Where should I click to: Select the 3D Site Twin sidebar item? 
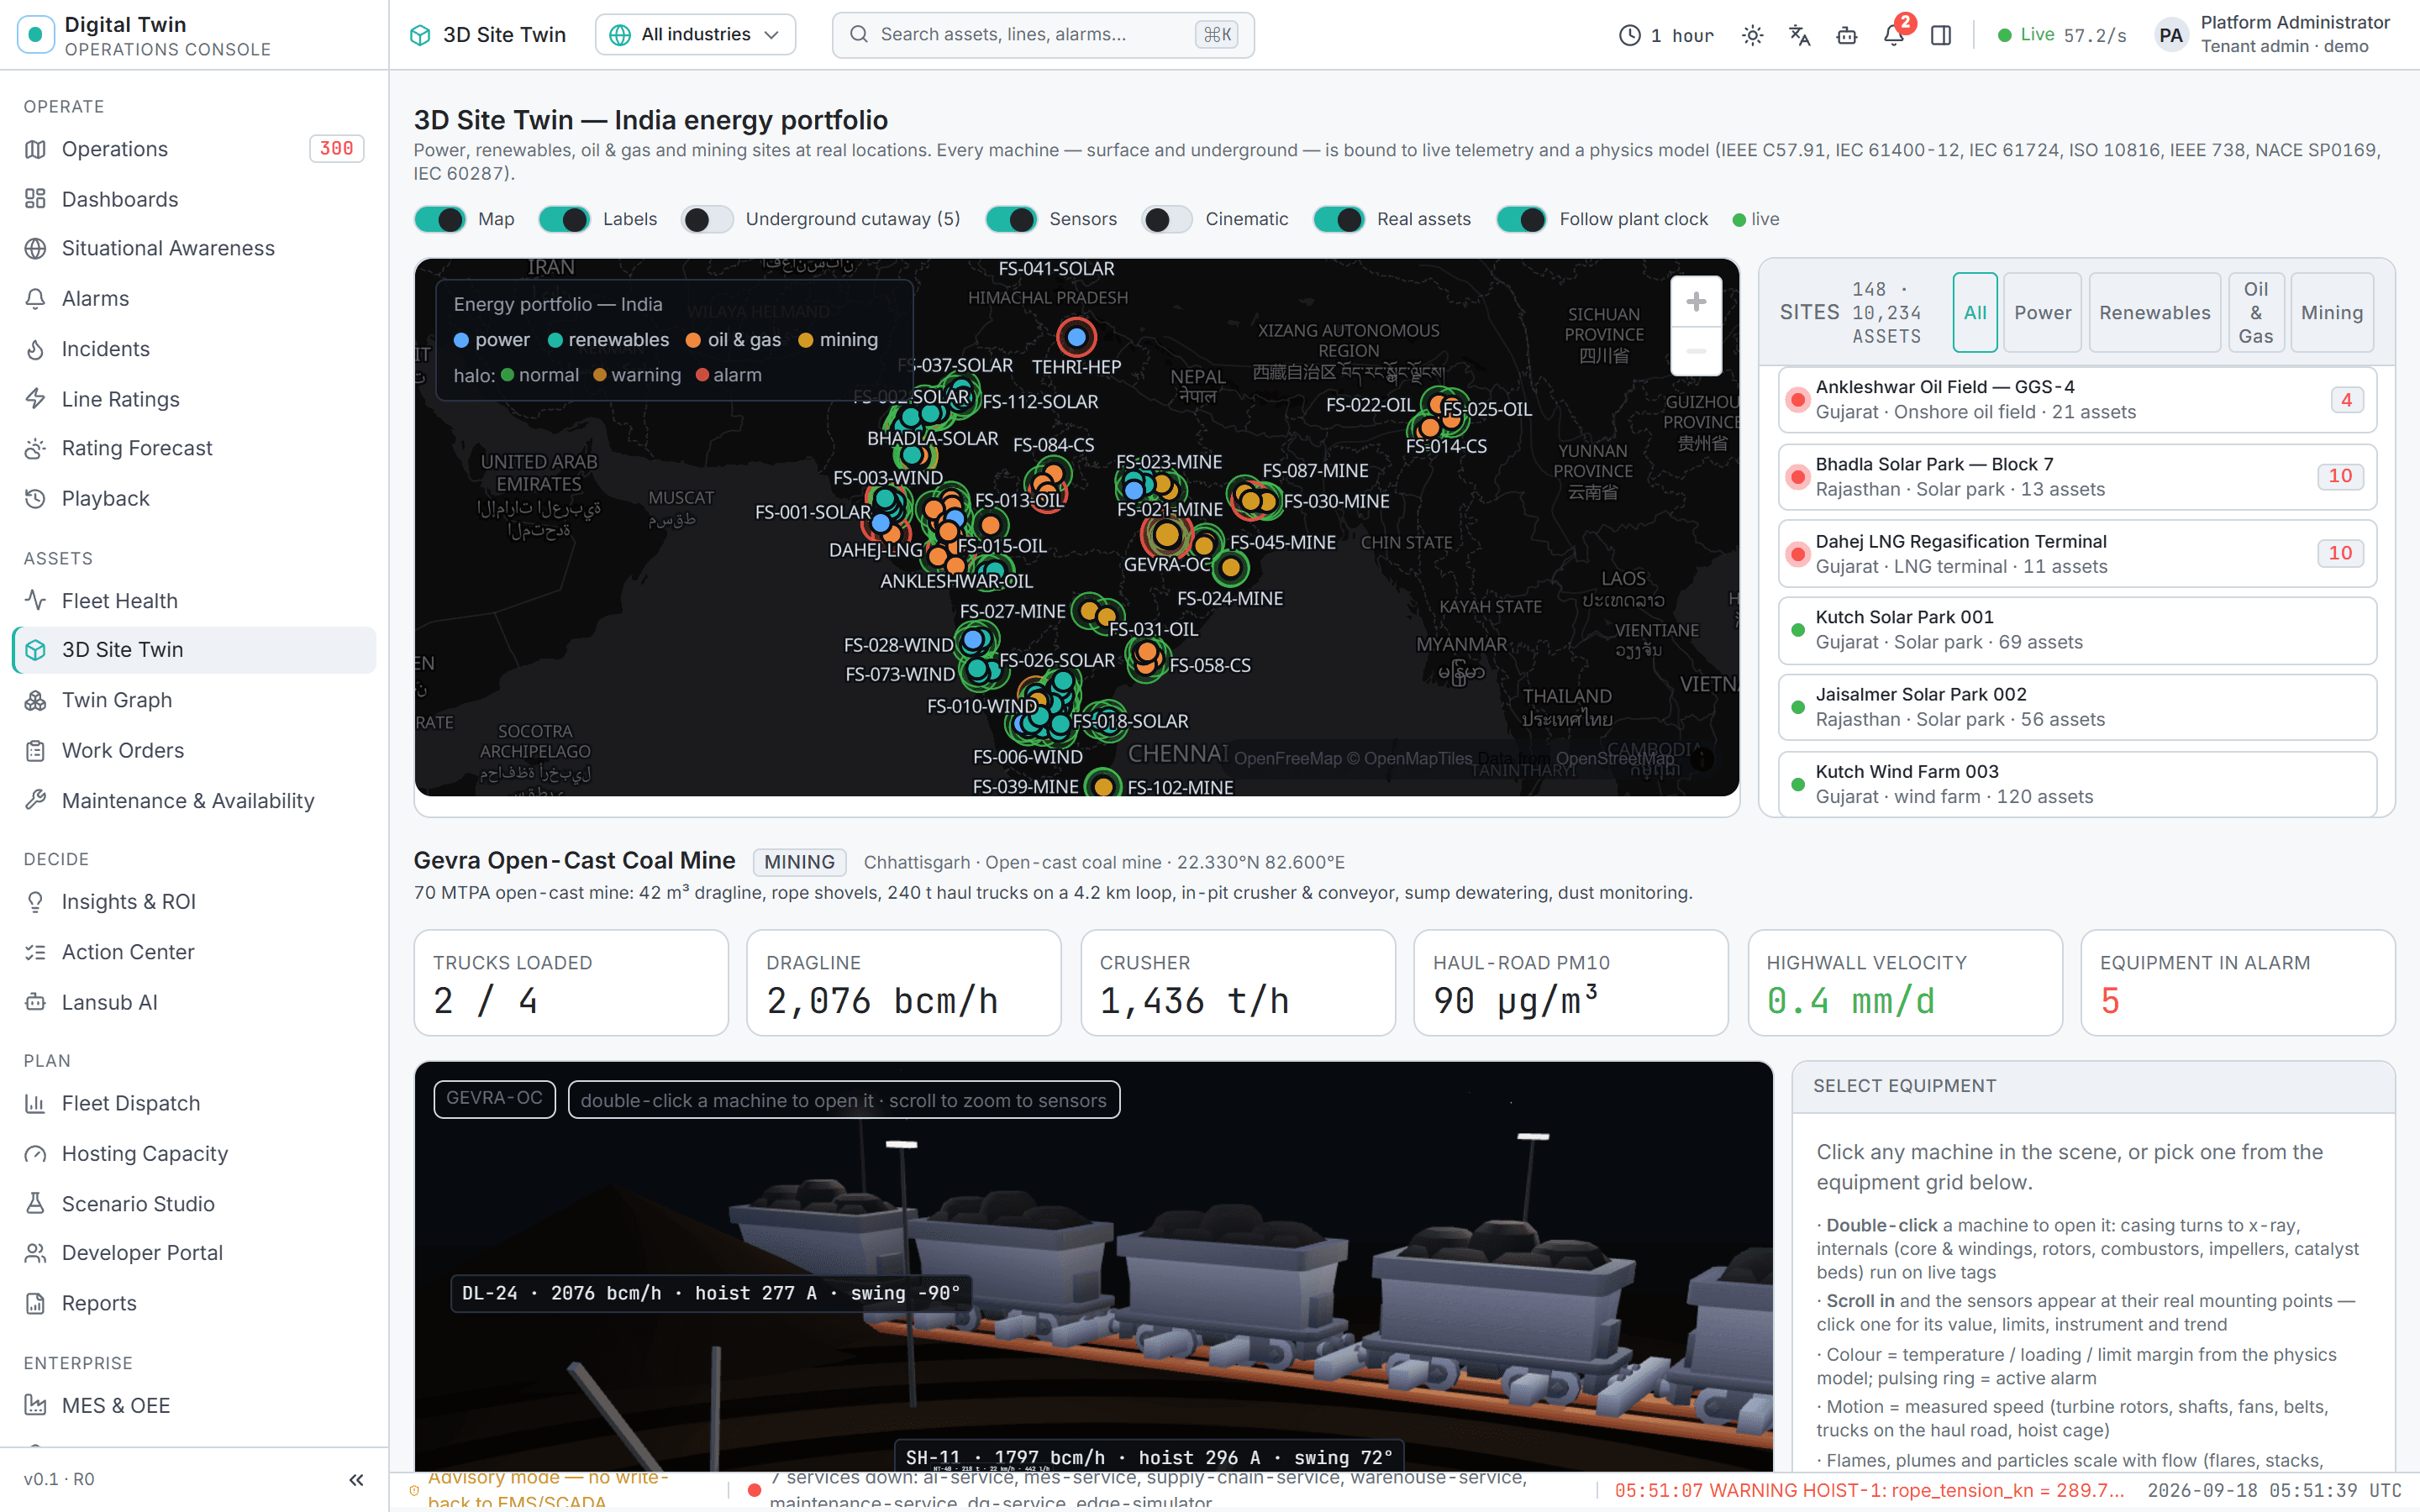click(x=194, y=650)
